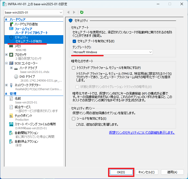Click the プロセッサ CPU icon
Screen dimensions: 188x179
[x=11, y=55]
